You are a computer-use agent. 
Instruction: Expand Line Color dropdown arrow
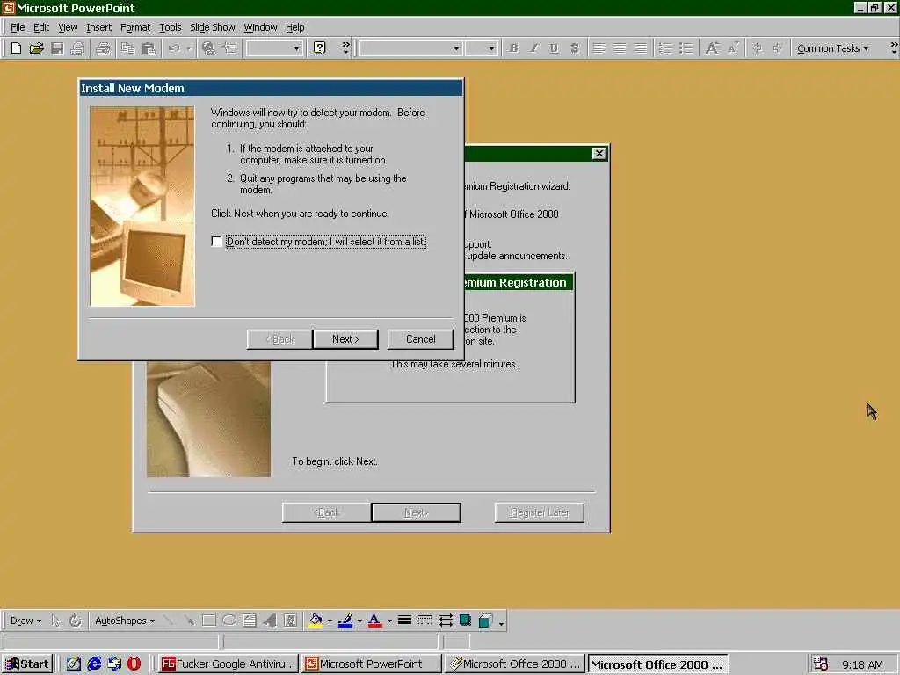coord(359,621)
